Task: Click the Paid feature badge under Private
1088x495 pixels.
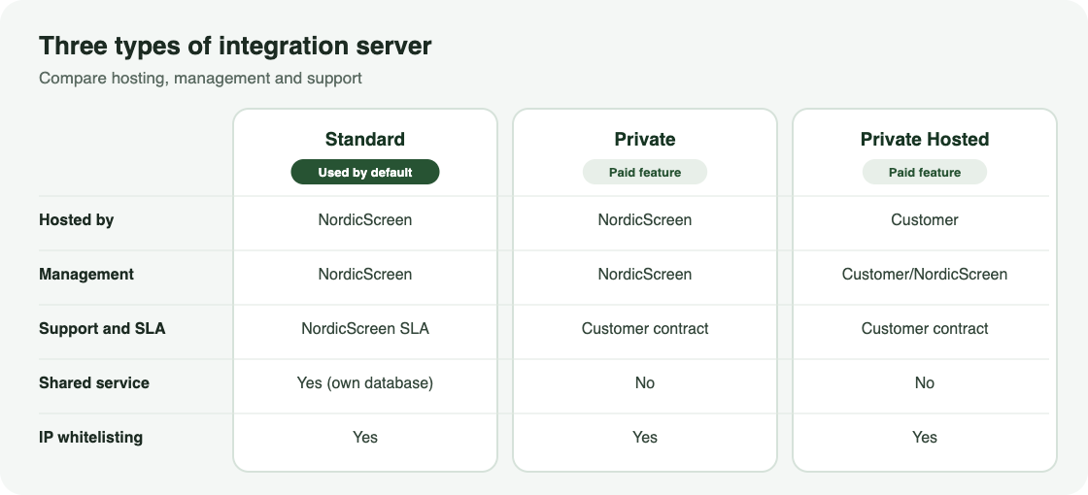Action: click(645, 172)
